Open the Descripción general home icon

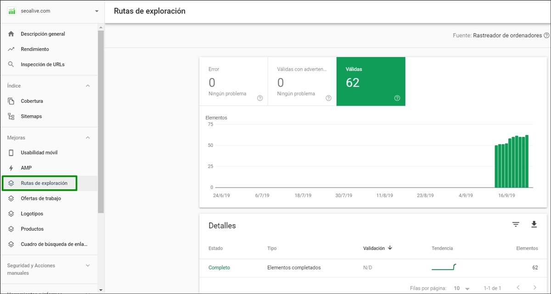[11, 34]
